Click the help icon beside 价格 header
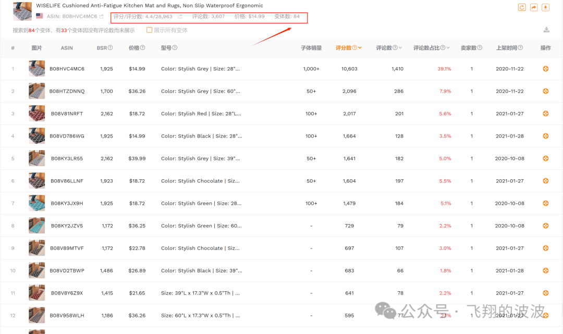 [x=142, y=48]
